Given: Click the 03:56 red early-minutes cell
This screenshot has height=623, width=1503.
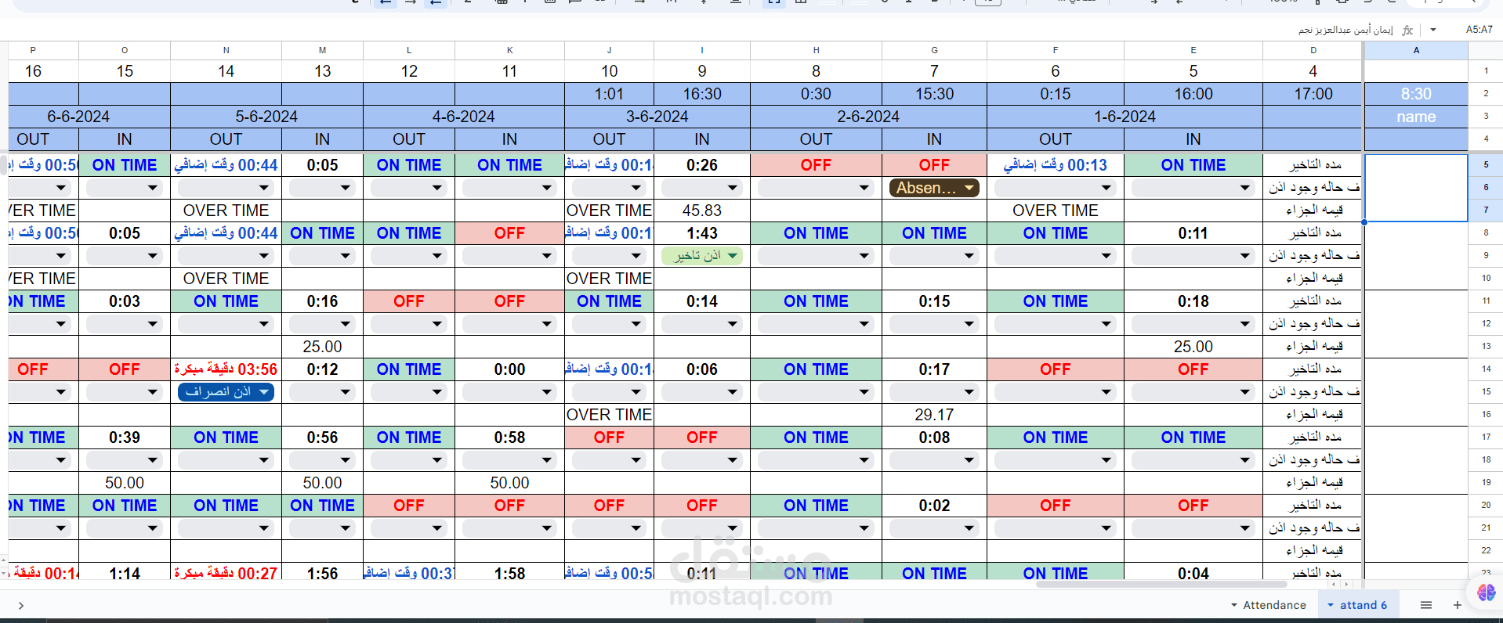Looking at the screenshot, I should click(226, 369).
